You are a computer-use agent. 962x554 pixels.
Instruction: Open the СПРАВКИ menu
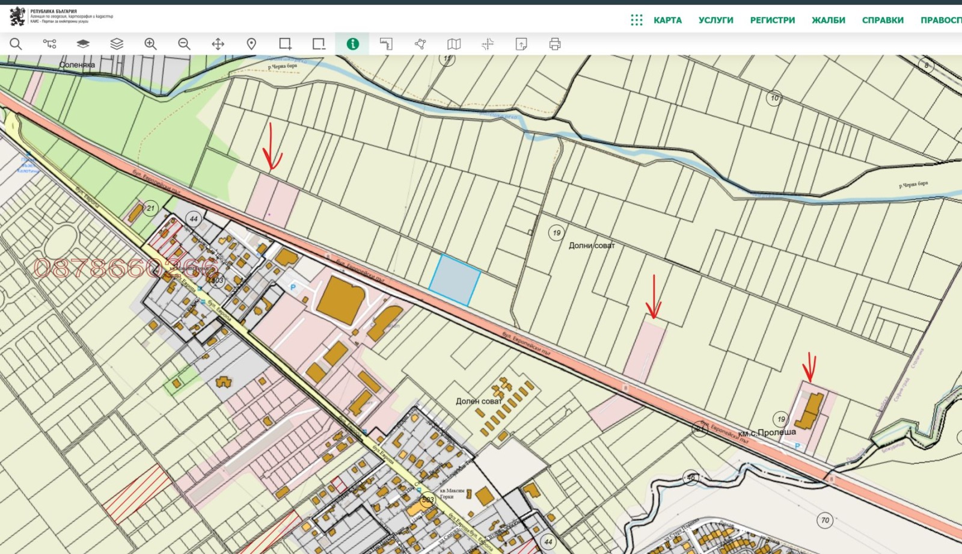tap(883, 20)
